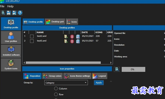Viewport: 165px width, 99px height.
Task: Open User profiles in the sidebar
Action: pyautogui.click(x=11, y=38)
